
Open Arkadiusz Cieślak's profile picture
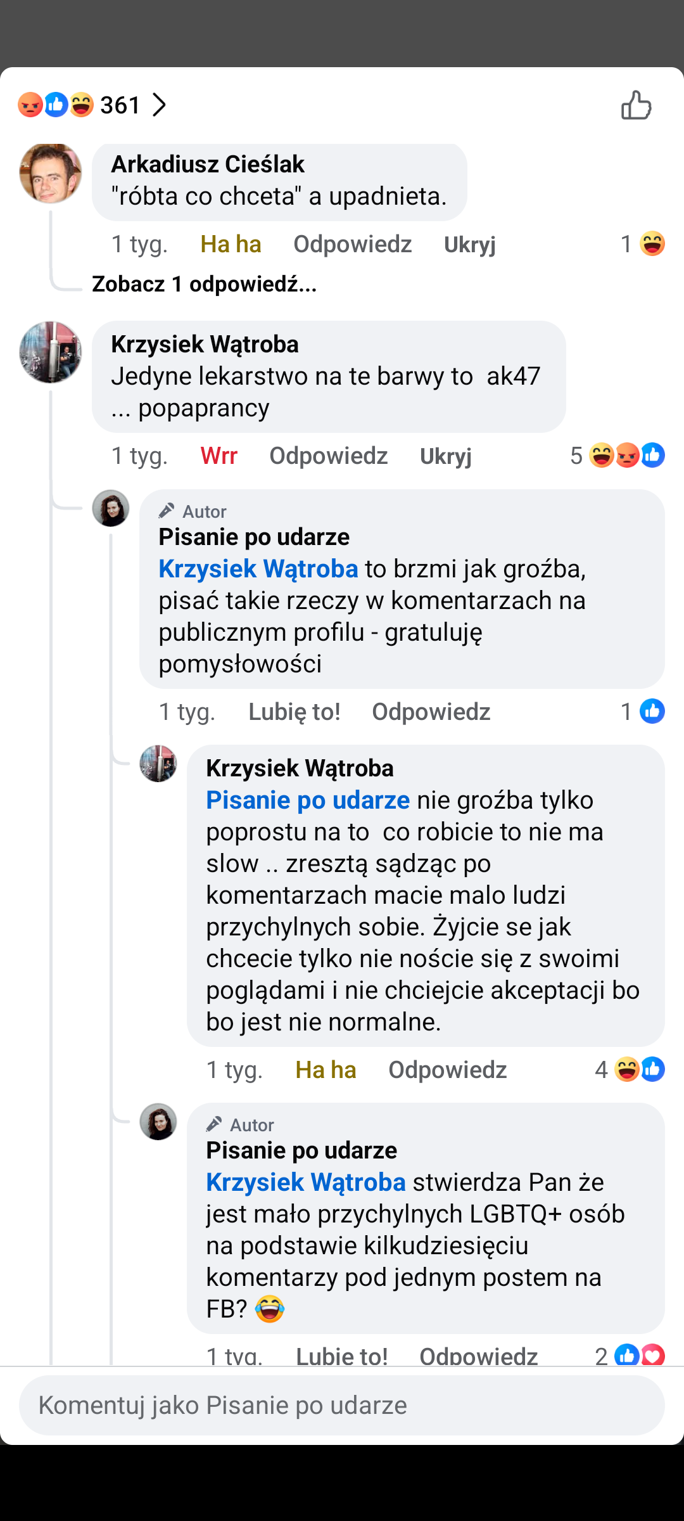click(51, 174)
